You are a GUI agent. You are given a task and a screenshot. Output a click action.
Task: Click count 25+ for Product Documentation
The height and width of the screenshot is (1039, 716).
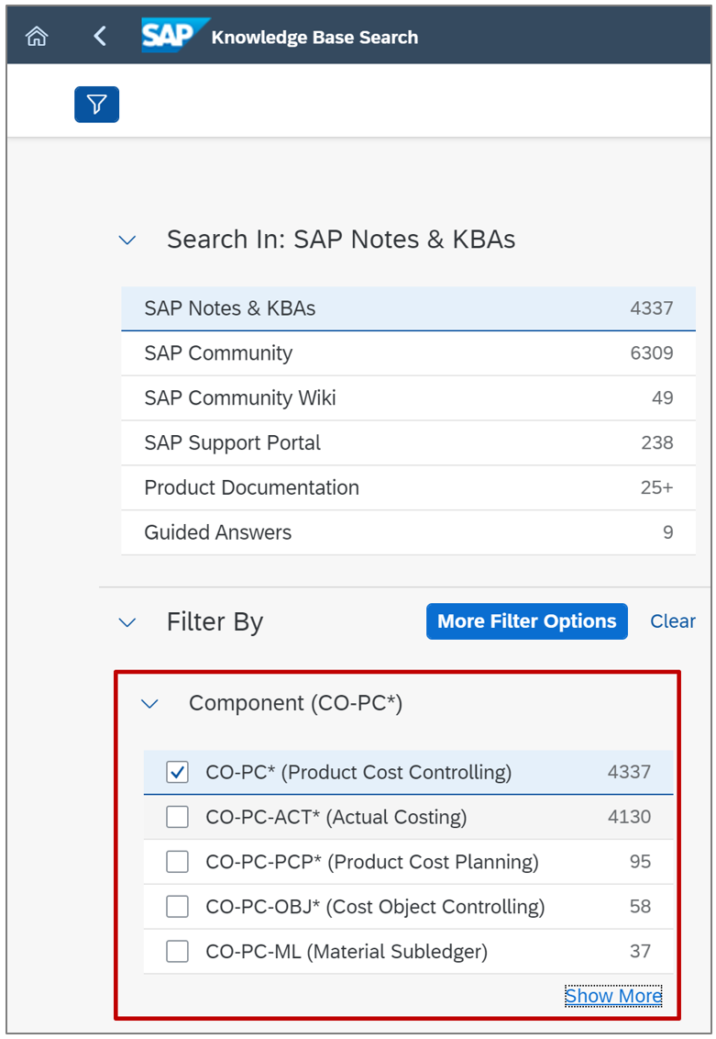(656, 487)
